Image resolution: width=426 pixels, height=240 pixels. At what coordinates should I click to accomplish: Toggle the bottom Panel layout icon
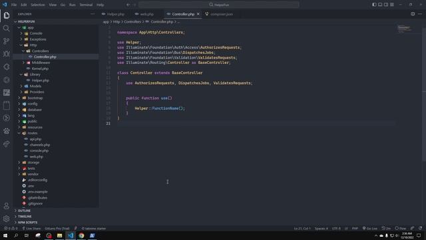(380, 5)
